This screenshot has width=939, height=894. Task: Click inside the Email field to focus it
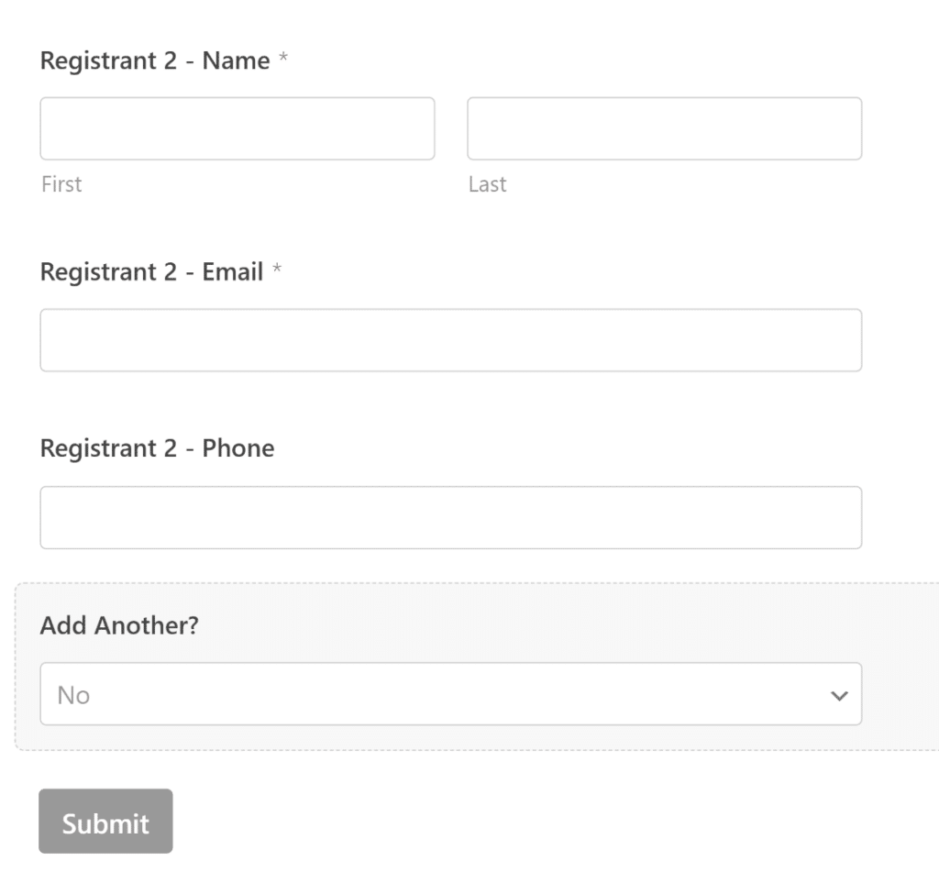coord(450,339)
